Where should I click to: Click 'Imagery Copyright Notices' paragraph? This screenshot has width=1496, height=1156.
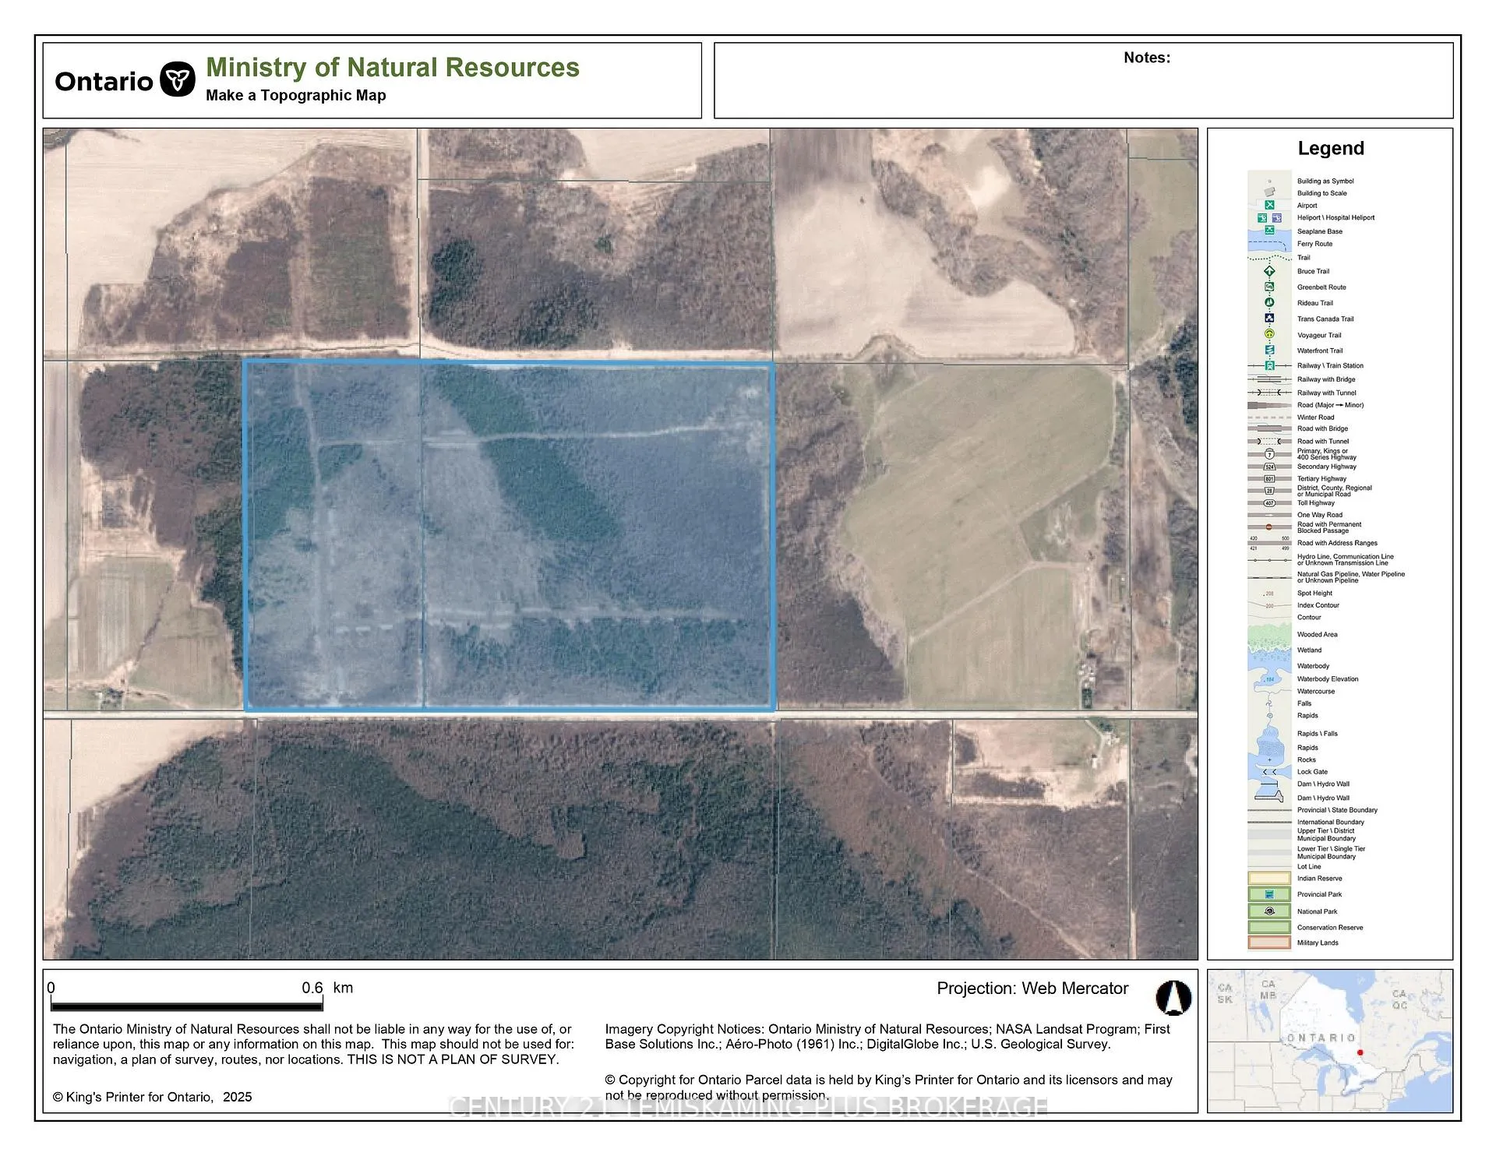(887, 1036)
